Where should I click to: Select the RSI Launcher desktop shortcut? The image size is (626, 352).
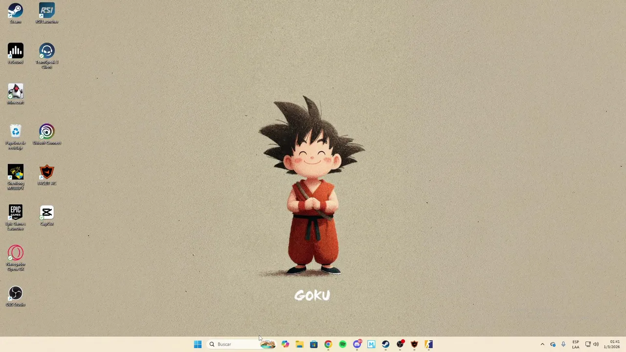(47, 13)
